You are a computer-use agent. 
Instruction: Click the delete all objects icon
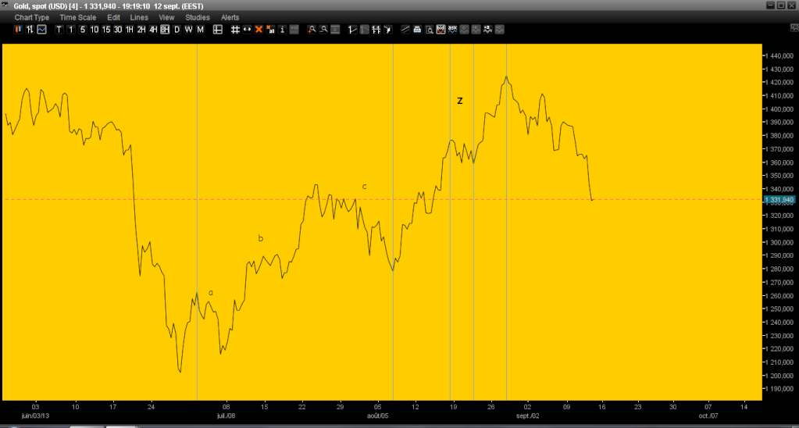pyautogui.click(x=270, y=30)
